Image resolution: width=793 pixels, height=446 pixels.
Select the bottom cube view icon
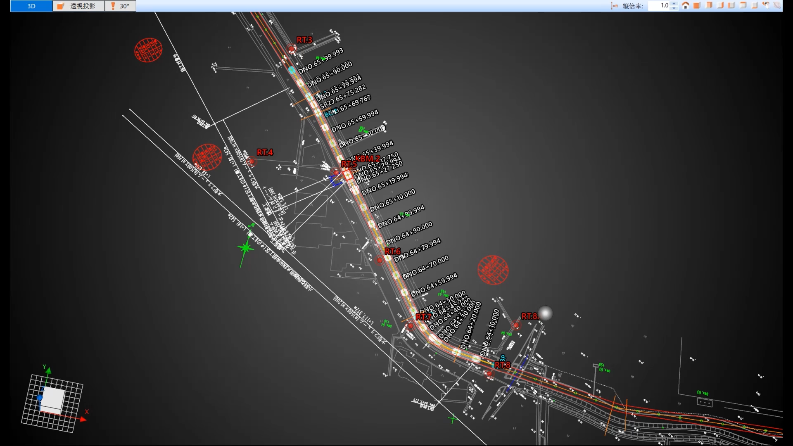[x=755, y=5]
